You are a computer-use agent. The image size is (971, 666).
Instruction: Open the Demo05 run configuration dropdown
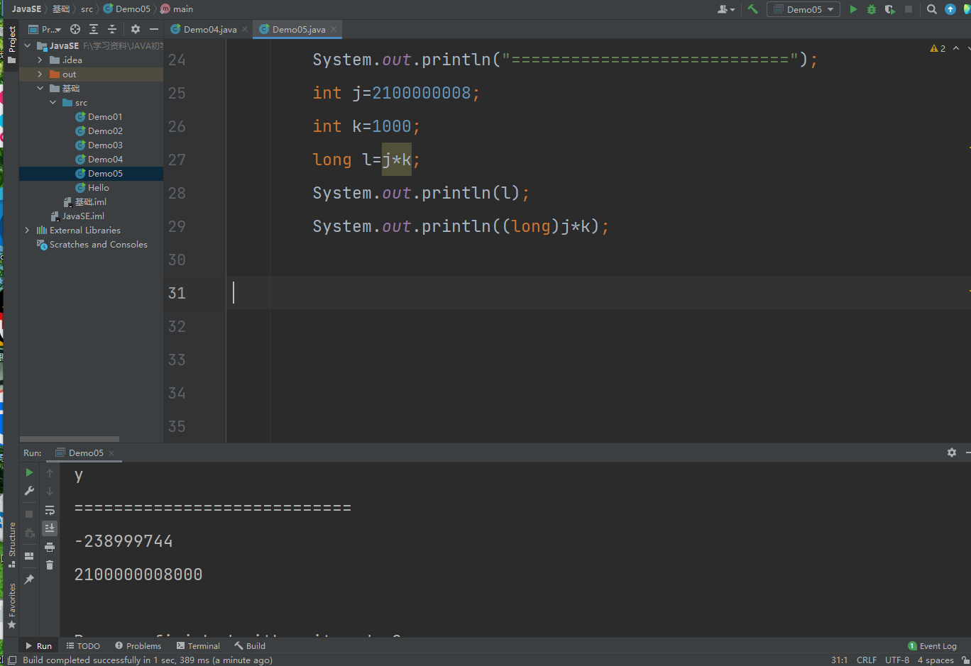coord(803,9)
